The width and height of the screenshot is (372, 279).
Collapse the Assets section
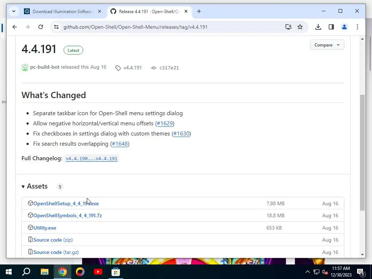tap(35, 186)
